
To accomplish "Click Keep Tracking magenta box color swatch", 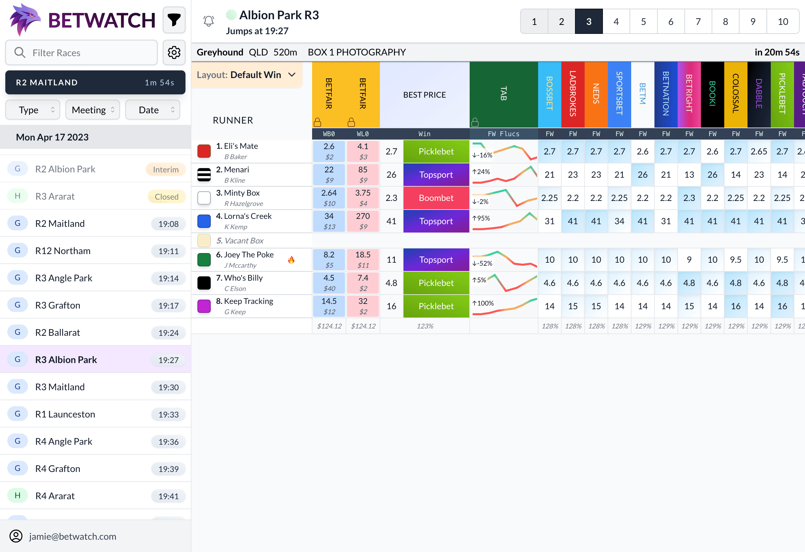I will (204, 306).
